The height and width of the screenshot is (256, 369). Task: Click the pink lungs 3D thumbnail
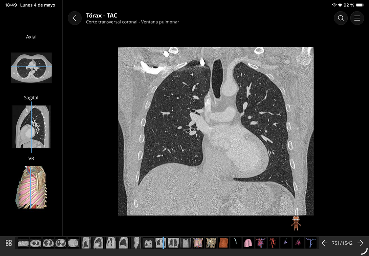coord(248,243)
